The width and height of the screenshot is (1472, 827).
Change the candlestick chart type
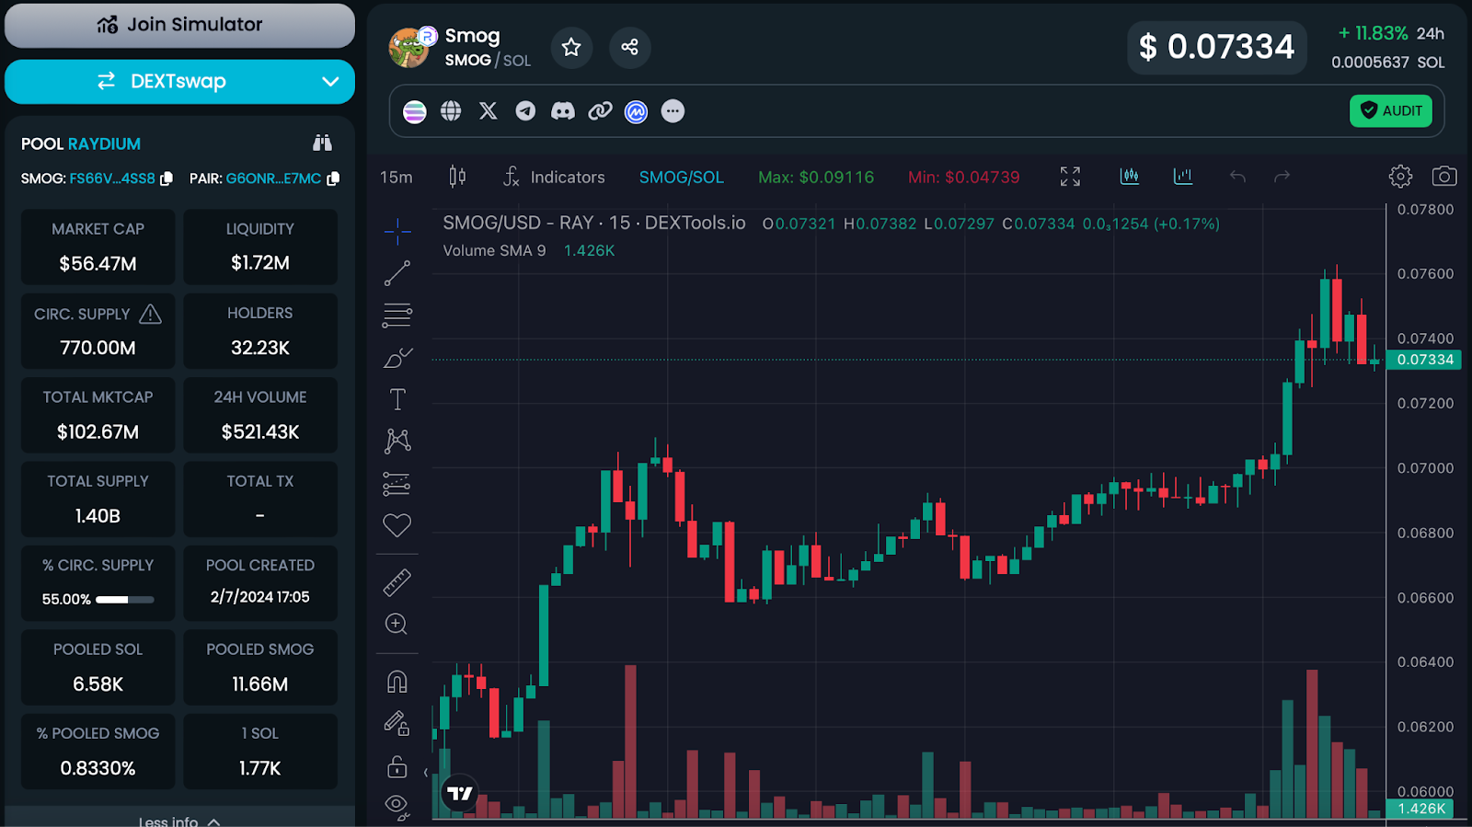tap(457, 177)
